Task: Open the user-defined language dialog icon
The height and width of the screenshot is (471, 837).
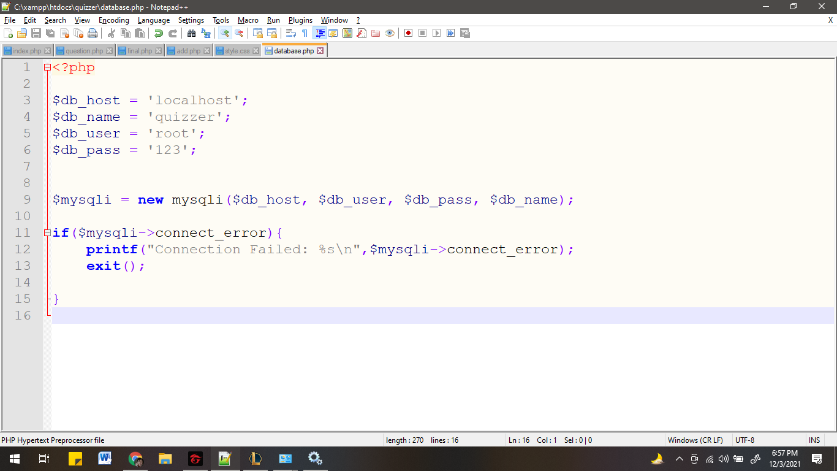Action: [333, 33]
